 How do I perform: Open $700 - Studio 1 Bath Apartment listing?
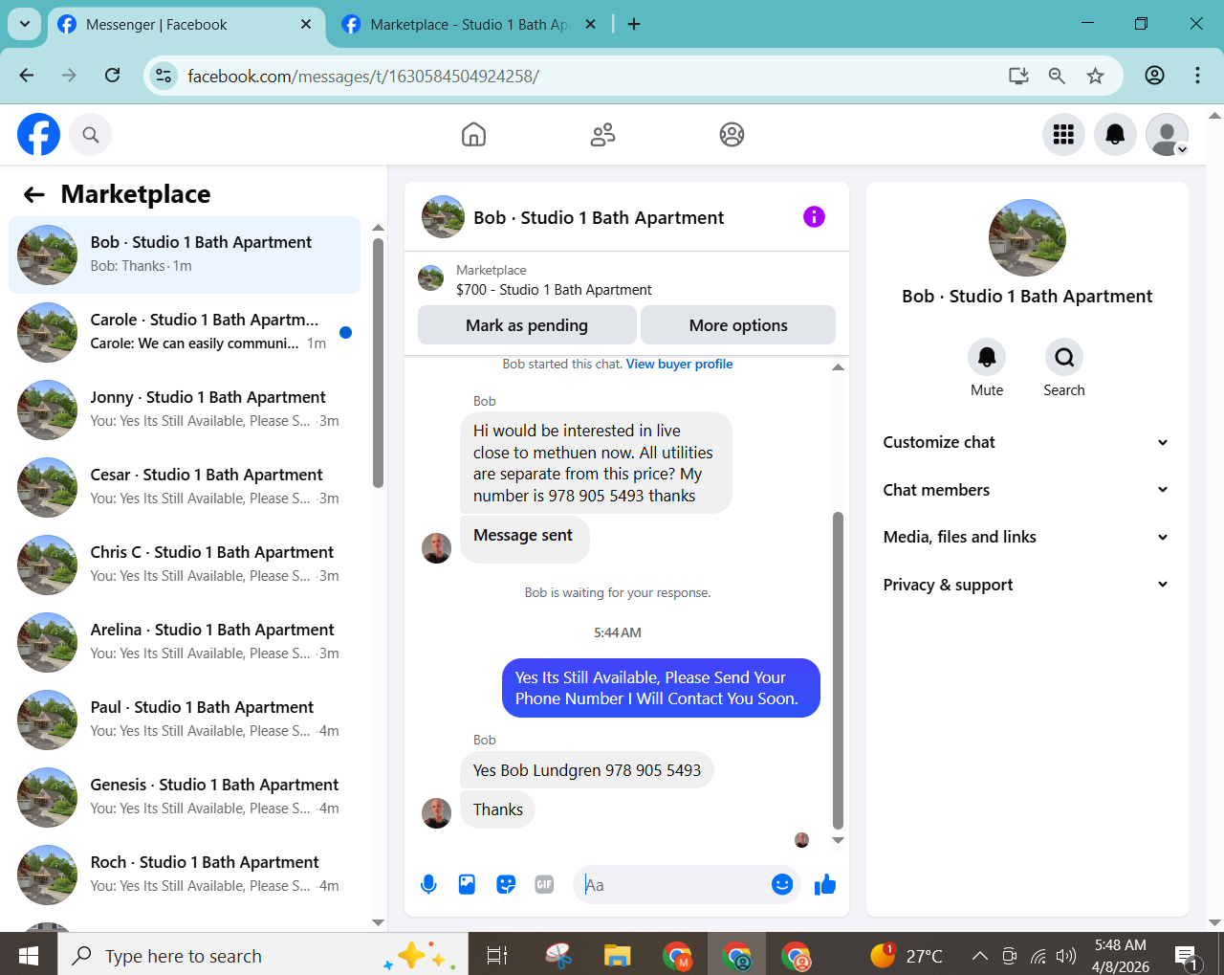coord(554,290)
